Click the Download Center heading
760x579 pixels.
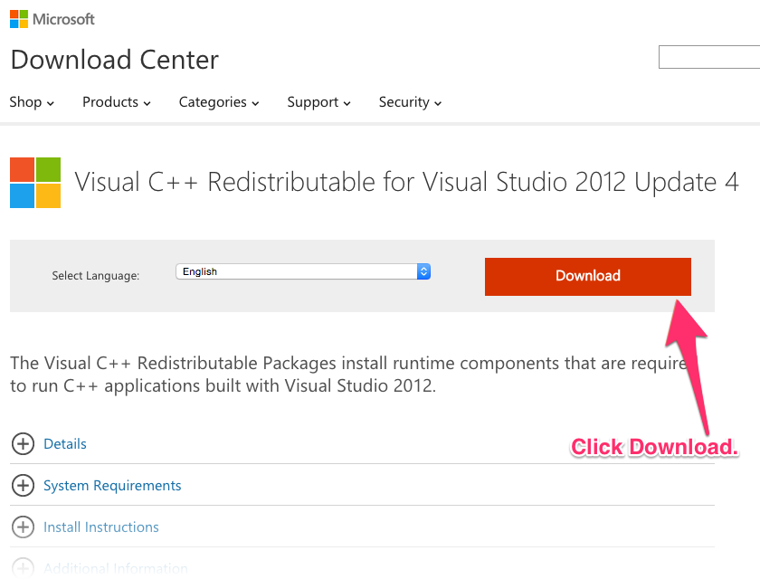(x=115, y=60)
